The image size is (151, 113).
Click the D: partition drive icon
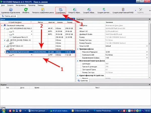tap(11, 34)
